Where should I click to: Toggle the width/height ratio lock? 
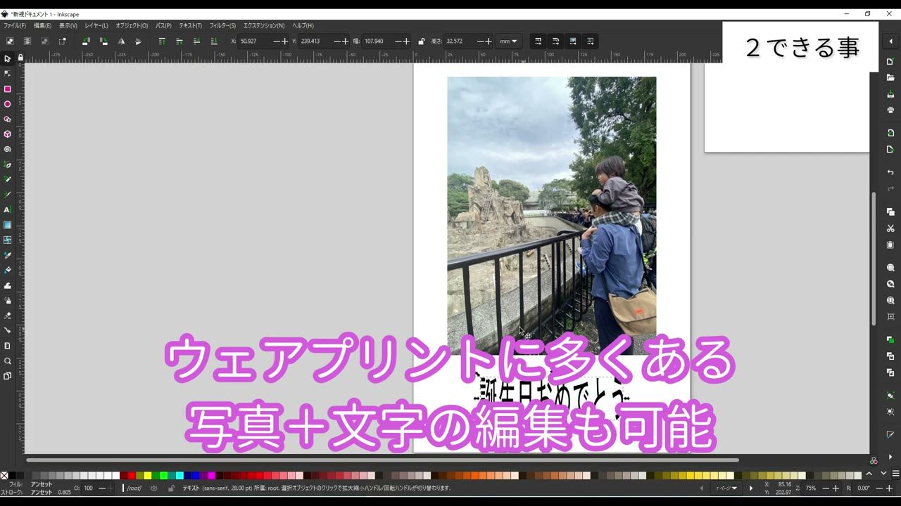[421, 41]
